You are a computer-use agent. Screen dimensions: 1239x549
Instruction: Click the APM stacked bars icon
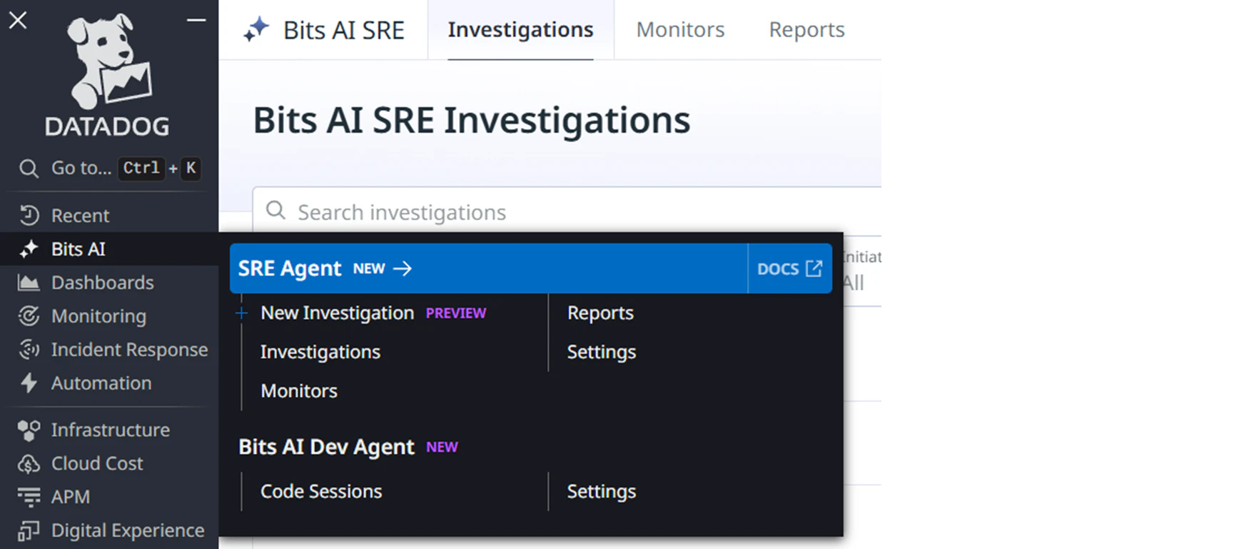[29, 497]
